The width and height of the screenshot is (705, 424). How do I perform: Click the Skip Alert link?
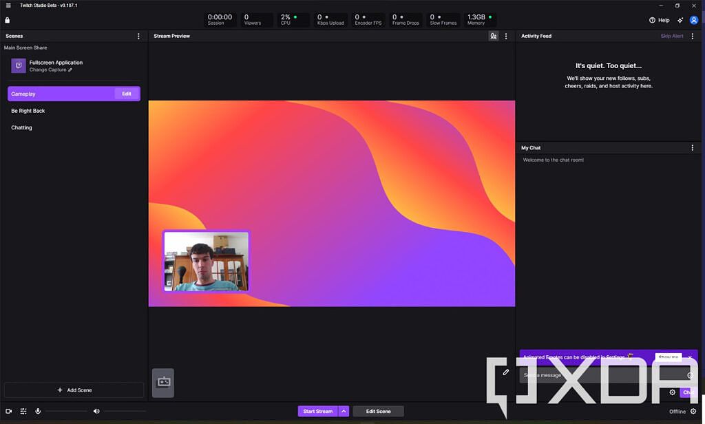click(671, 36)
